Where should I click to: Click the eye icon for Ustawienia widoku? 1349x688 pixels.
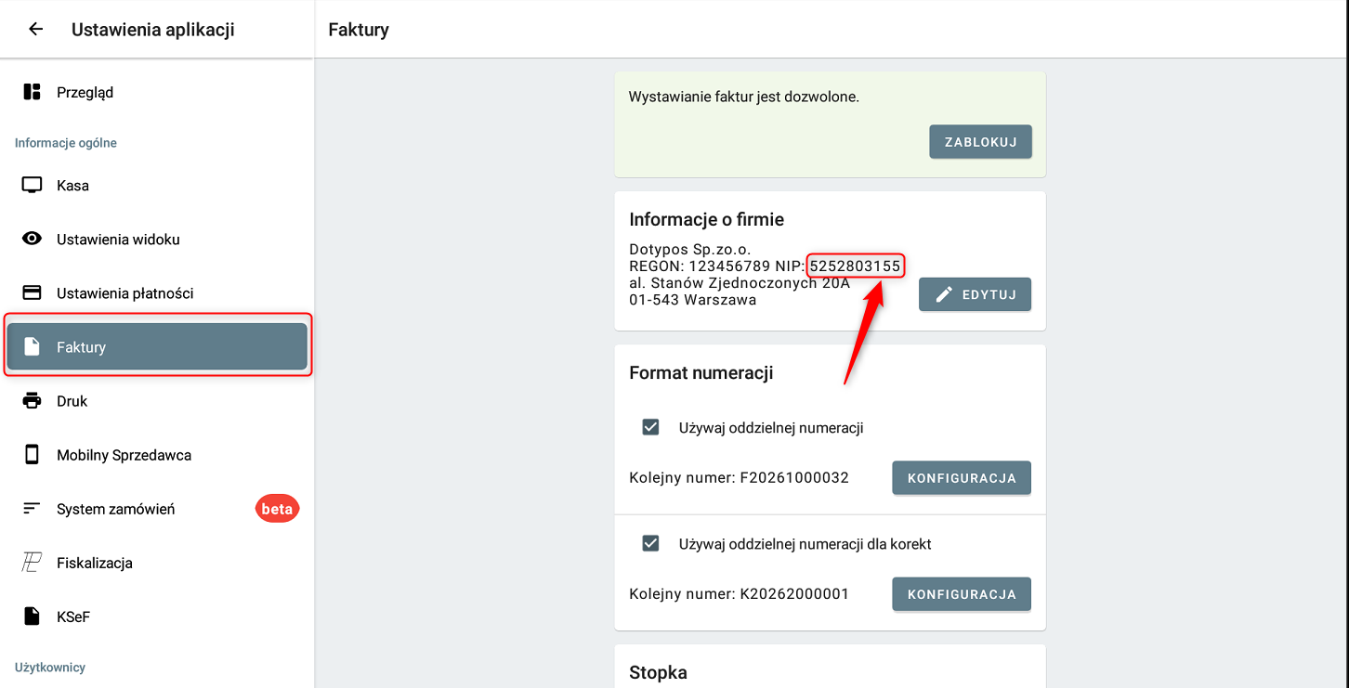(x=32, y=239)
